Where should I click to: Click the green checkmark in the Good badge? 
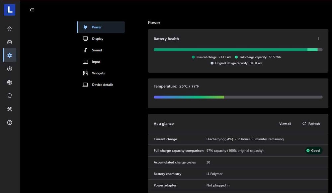pos(308,151)
